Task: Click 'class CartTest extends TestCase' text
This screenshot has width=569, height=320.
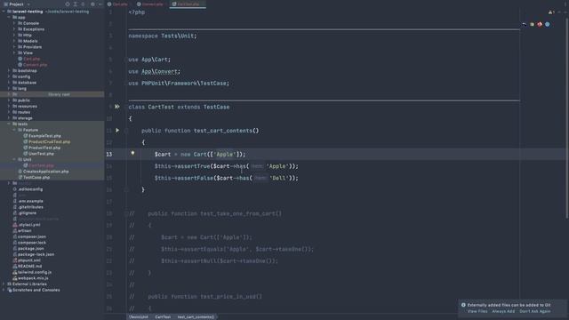Action: [x=179, y=107]
